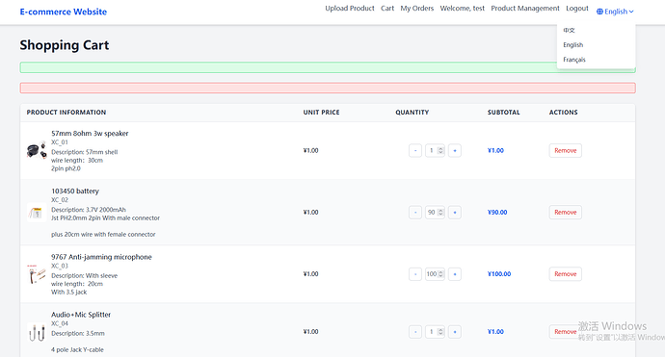Click subtotal ¥100.00 value
Viewport: 665px width, 357px height.
click(x=499, y=274)
